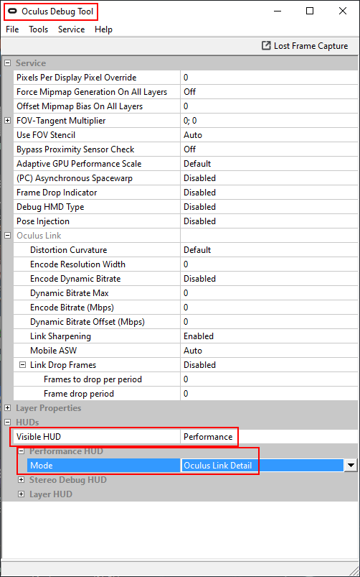This screenshot has height=577, width=360.
Task: Select the Mobile ASW label
Action: (x=53, y=351)
